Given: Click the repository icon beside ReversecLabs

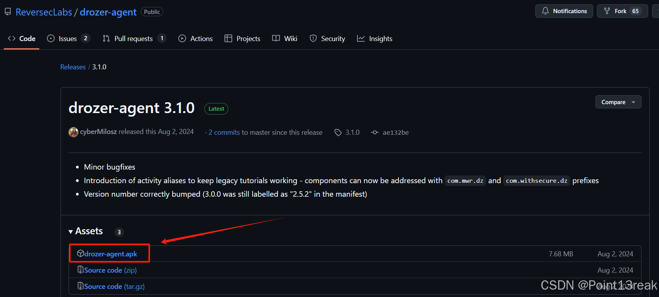Looking at the screenshot, I should [x=8, y=12].
